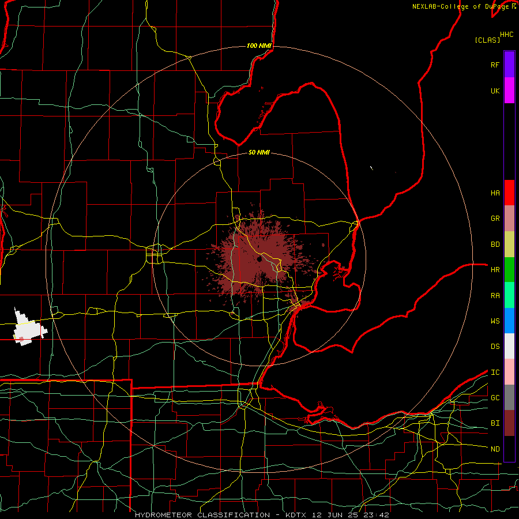Click the BD legend label

(x=495, y=245)
